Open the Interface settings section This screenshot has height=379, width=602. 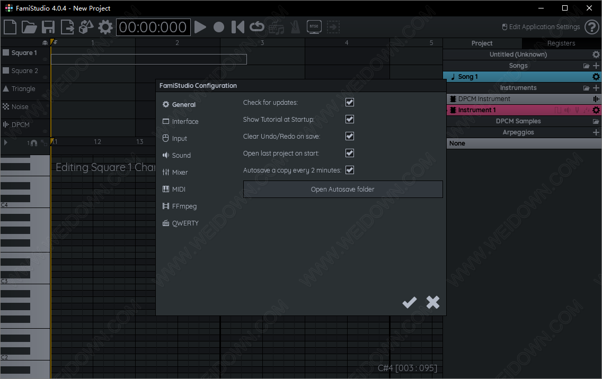(181, 121)
